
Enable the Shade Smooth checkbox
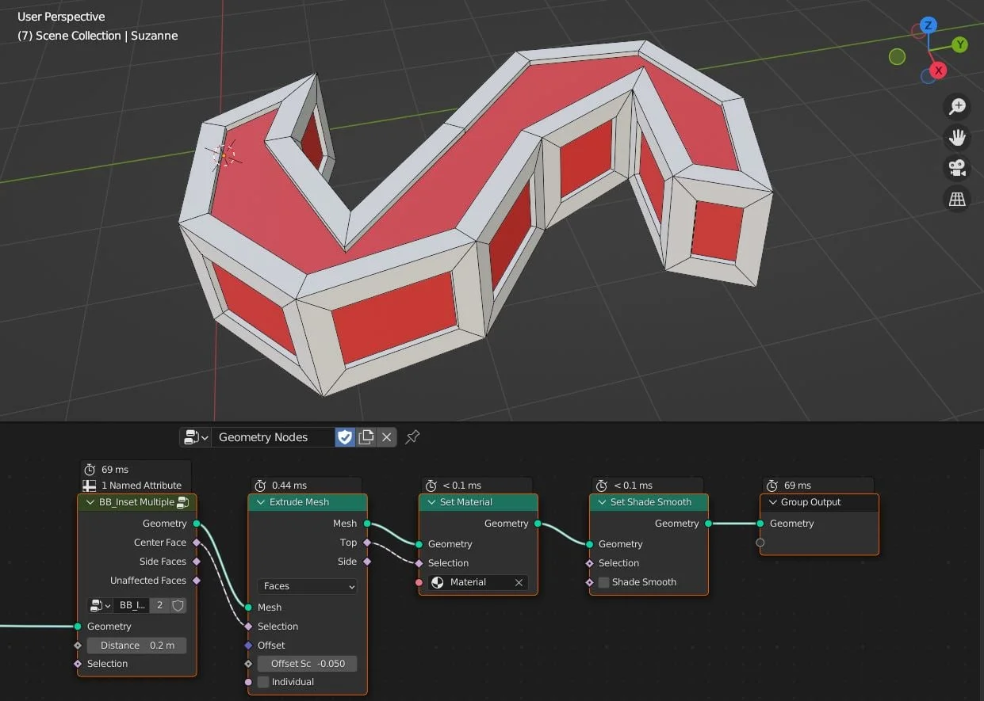tap(603, 582)
